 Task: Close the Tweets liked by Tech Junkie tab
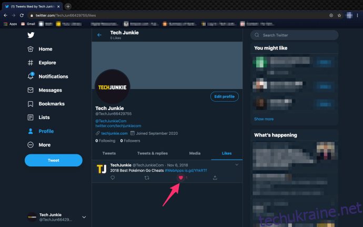pos(58,6)
